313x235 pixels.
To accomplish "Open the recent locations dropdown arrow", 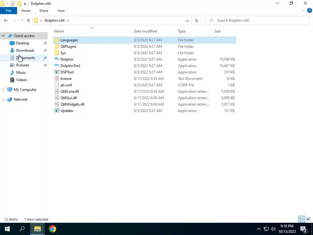I will (22, 21).
